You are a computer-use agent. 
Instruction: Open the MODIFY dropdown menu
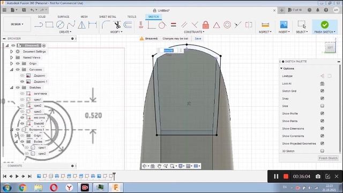pyautogui.click(x=116, y=32)
